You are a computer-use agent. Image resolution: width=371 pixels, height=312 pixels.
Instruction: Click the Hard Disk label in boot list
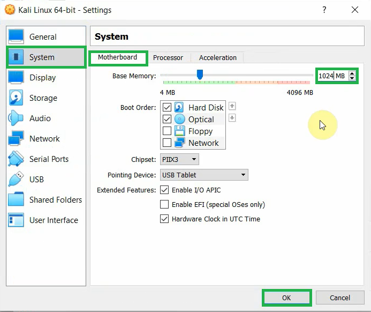206,108
